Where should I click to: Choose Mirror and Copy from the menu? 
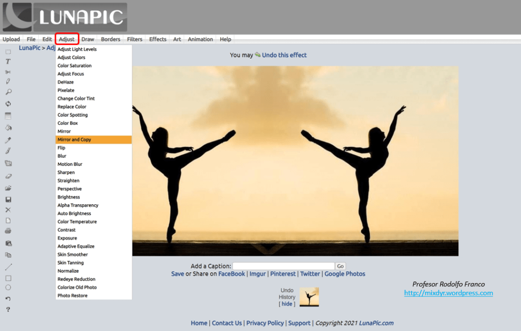tap(74, 140)
